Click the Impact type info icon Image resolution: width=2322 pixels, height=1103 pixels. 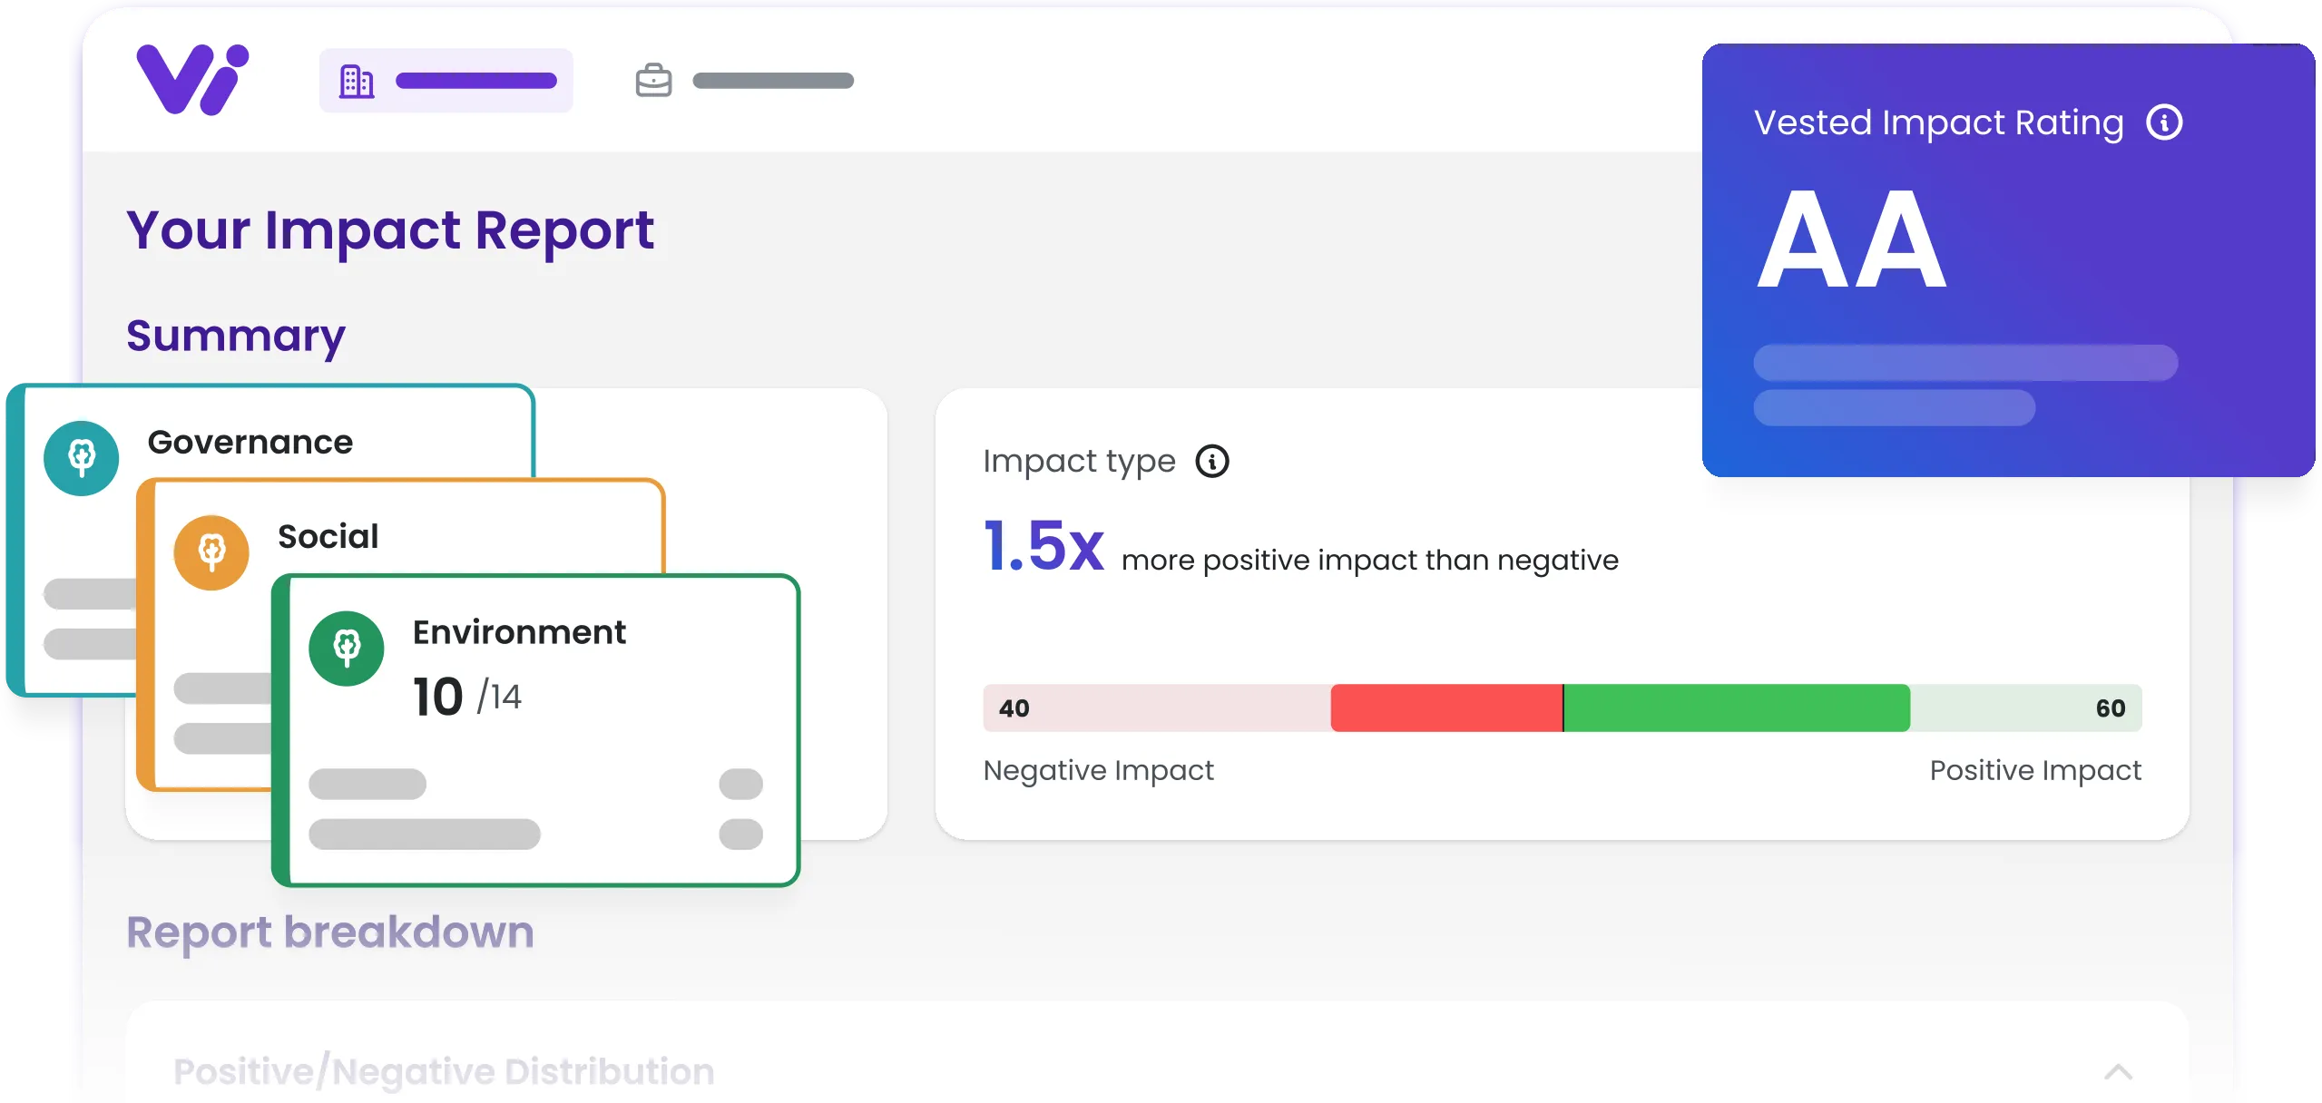point(1214,461)
